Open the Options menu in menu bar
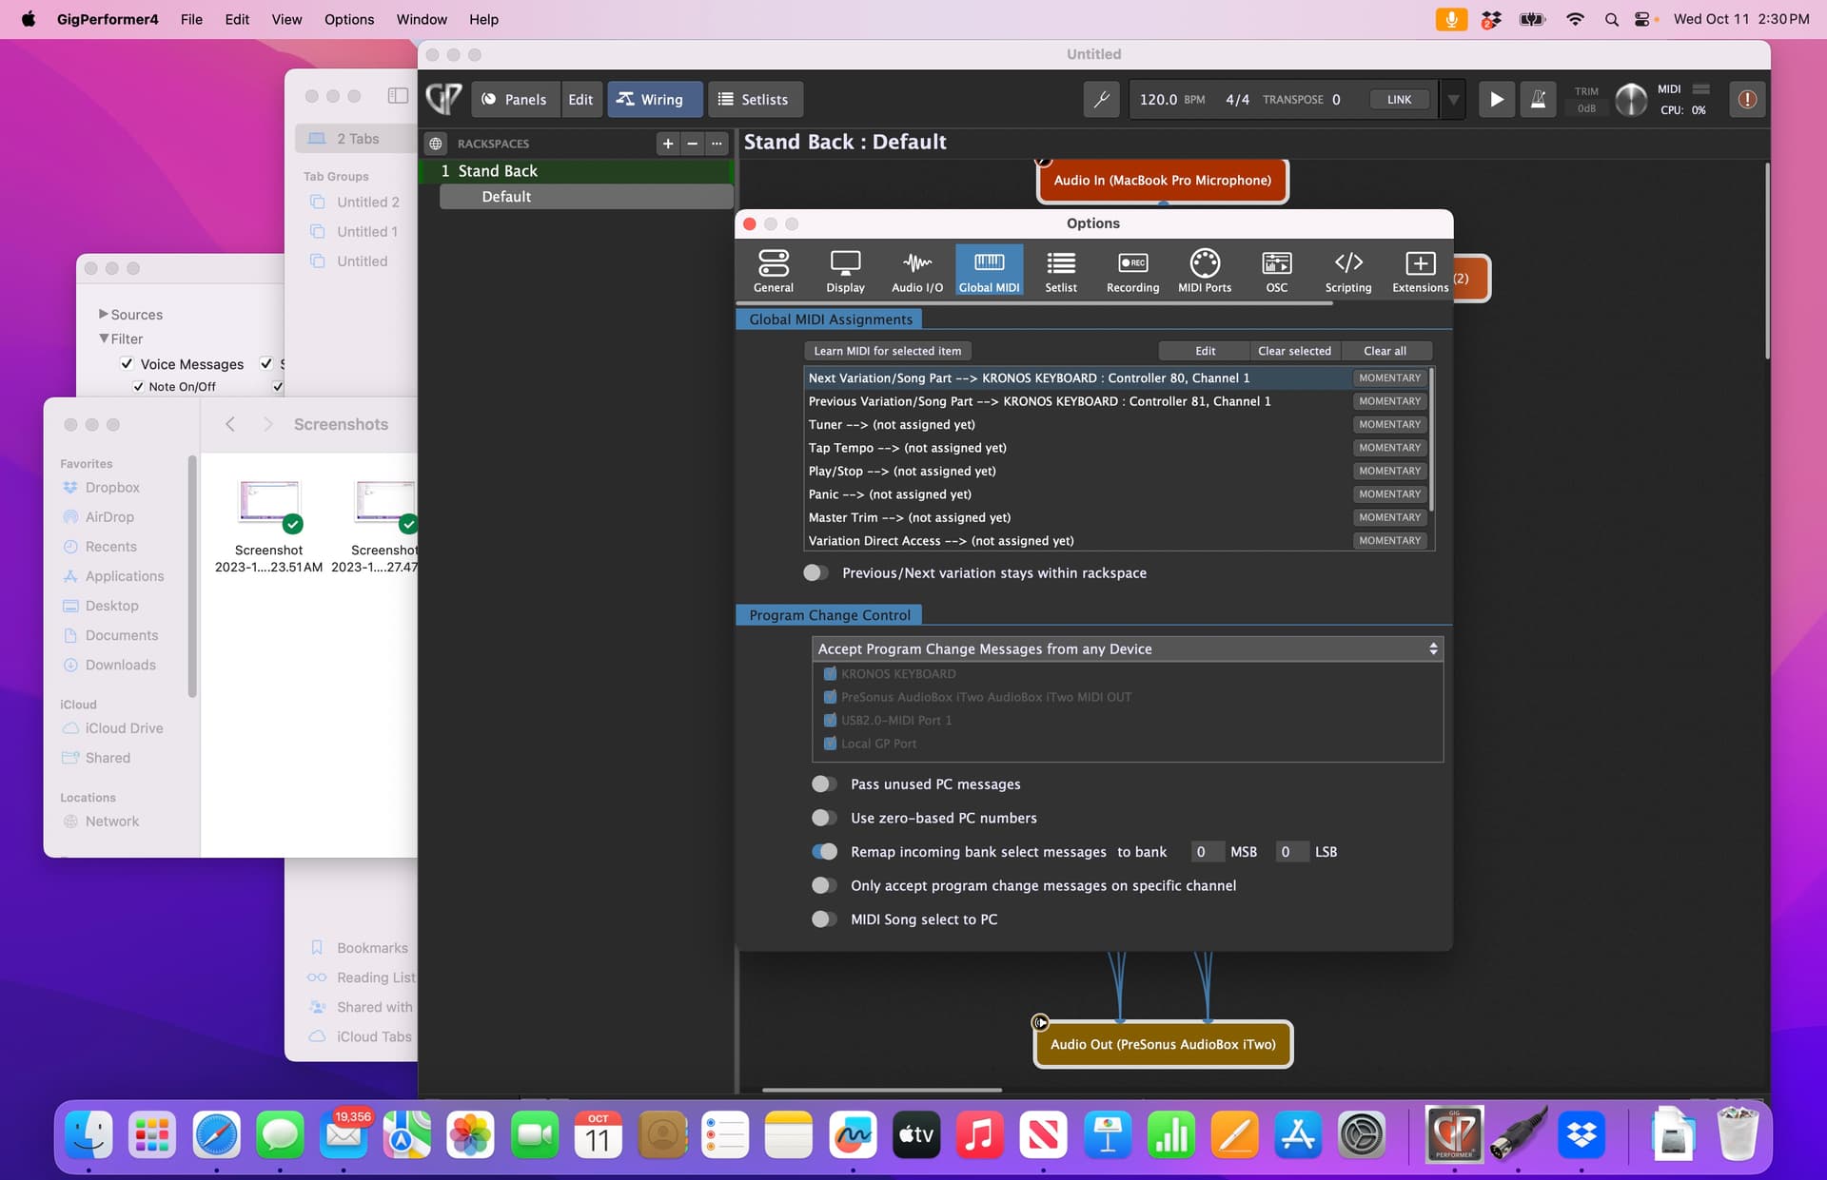The height and width of the screenshot is (1180, 1827). (x=348, y=19)
